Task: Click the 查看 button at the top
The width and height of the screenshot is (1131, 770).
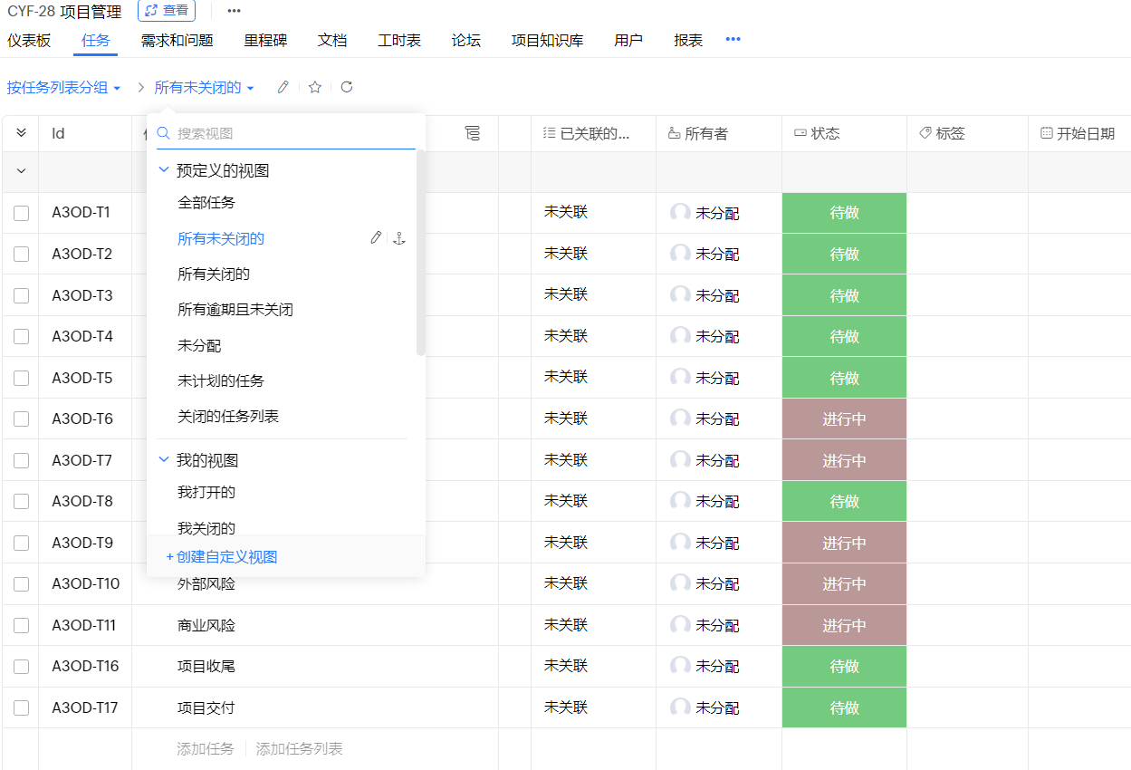Action: 167,11
